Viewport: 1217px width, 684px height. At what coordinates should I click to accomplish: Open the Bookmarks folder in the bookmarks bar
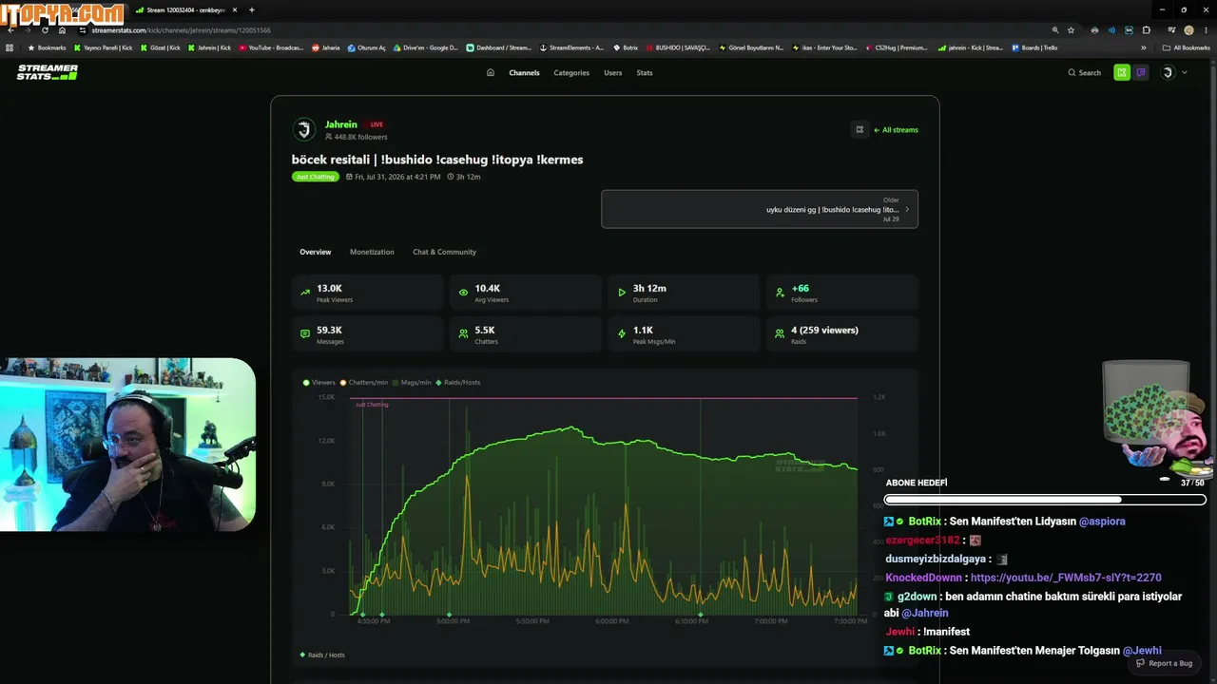[x=47, y=47]
